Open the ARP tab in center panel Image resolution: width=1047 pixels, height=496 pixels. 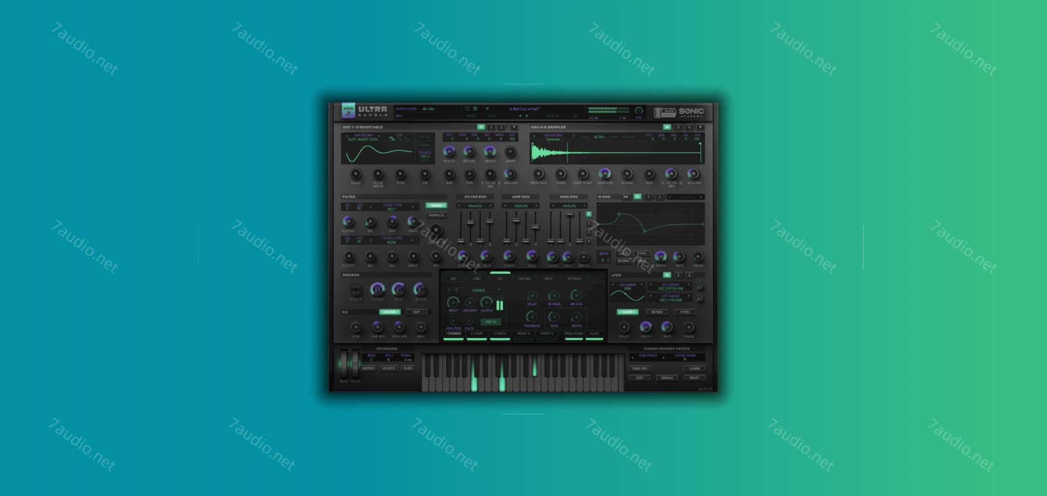[x=454, y=279]
